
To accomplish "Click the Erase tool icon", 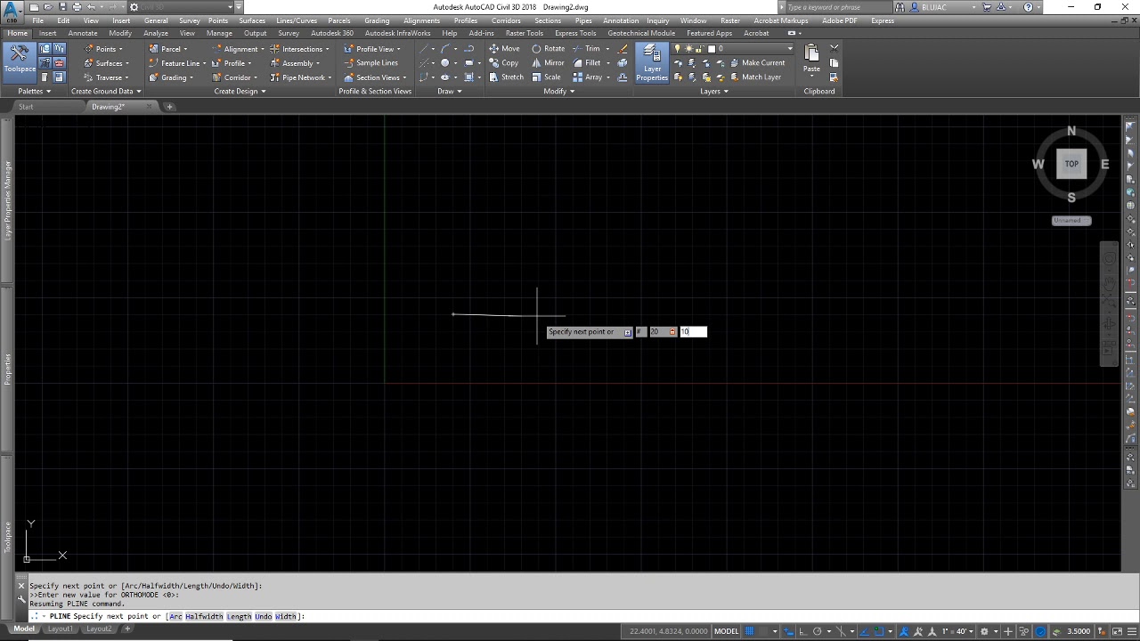I will [x=623, y=49].
